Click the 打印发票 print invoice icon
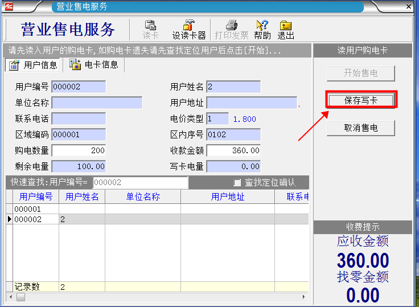 tap(231, 29)
